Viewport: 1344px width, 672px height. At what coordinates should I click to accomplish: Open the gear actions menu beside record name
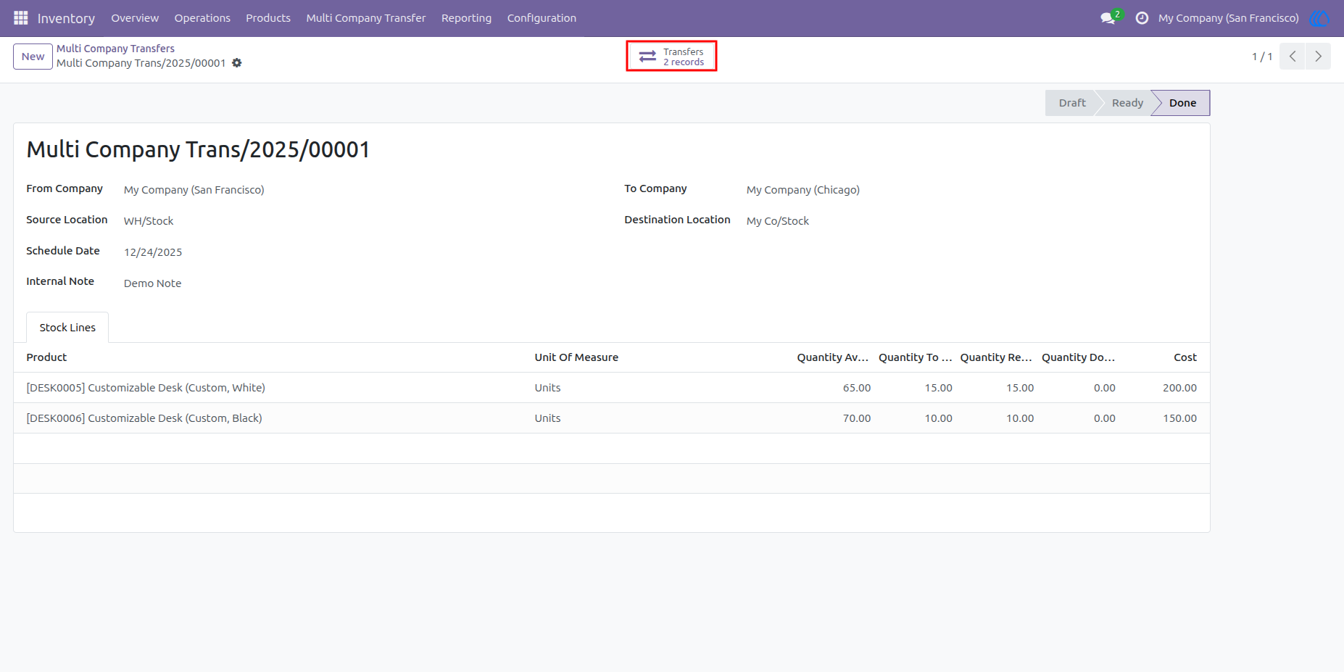click(237, 63)
